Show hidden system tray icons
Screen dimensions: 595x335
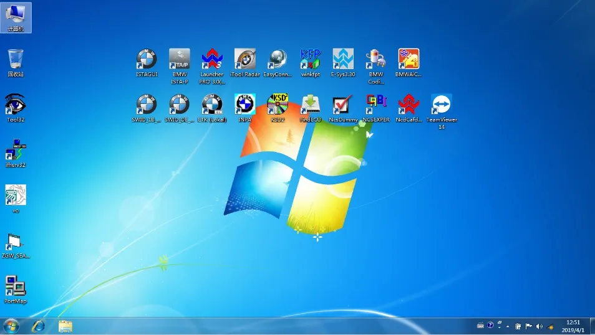[508, 326]
